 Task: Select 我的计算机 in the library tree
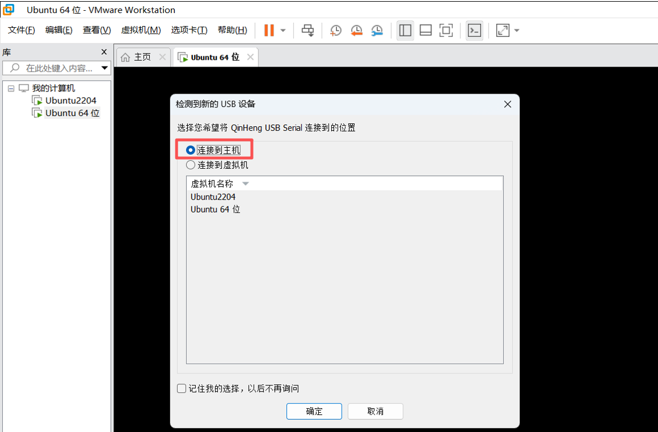(54, 88)
